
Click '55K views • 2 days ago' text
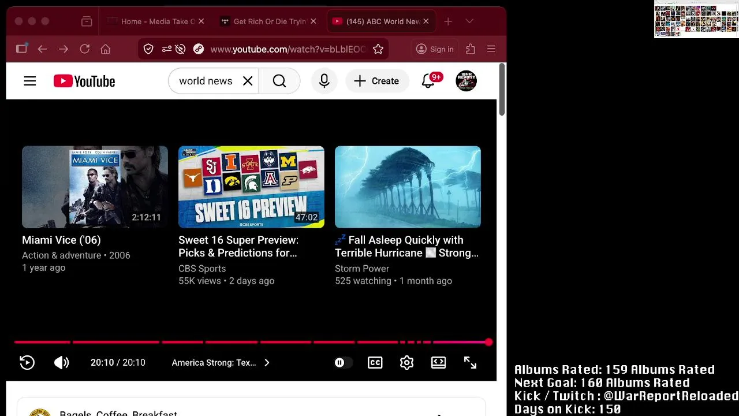(x=226, y=281)
